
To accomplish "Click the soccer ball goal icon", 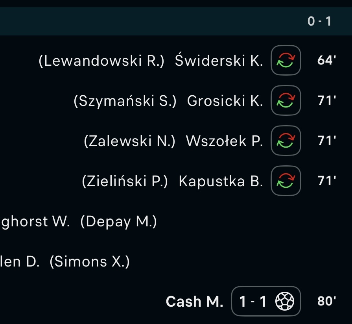I will pos(283,302).
